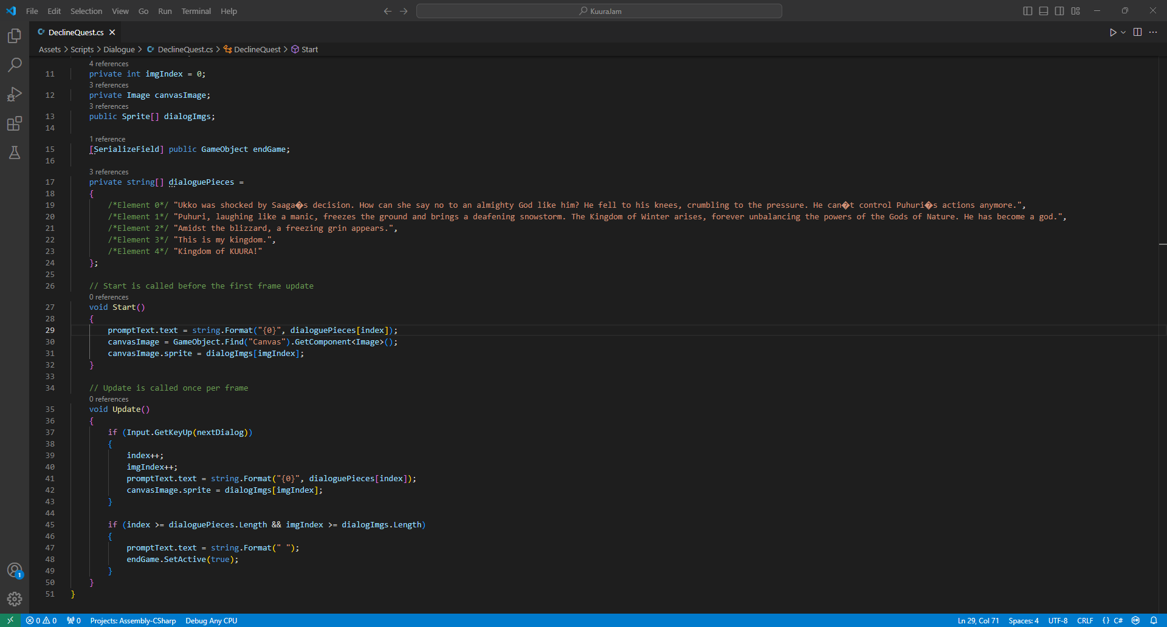Open Run and Debug view
The image size is (1167, 627).
(x=15, y=94)
